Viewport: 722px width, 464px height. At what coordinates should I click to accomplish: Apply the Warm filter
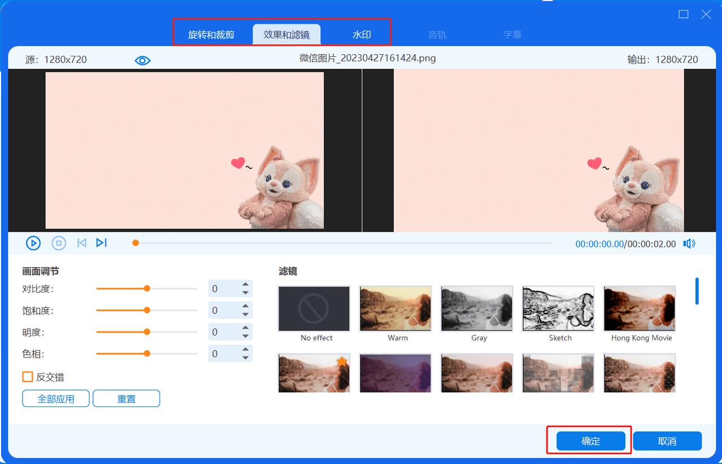pos(395,308)
